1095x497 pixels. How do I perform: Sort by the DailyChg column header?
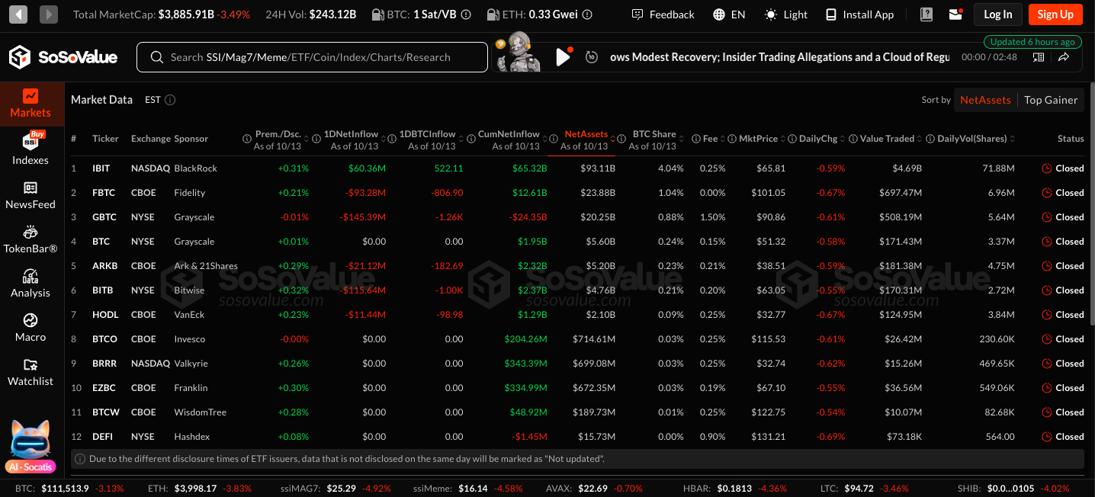click(x=819, y=139)
